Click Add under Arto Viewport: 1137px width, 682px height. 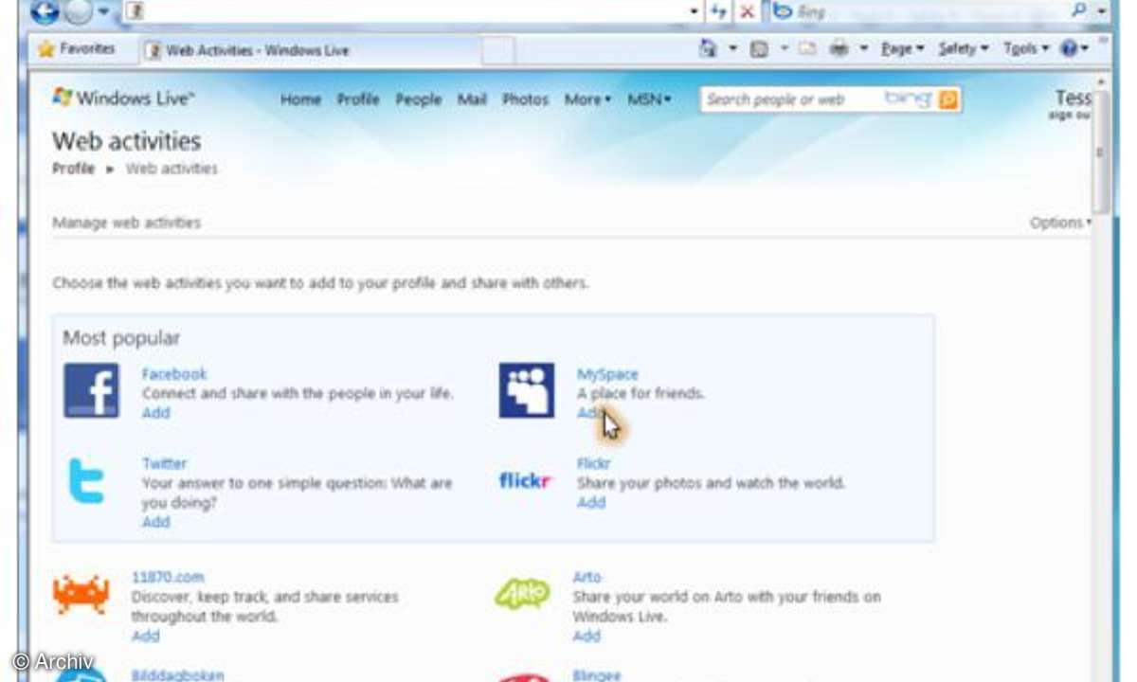point(587,636)
